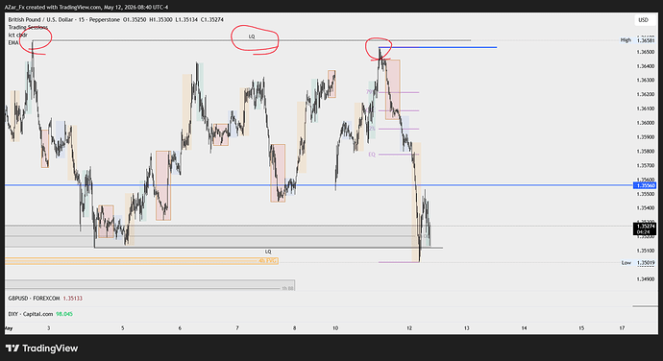The image size is (663, 361).
Task: Click date label 12 on time axis
Action: (409, 328)
